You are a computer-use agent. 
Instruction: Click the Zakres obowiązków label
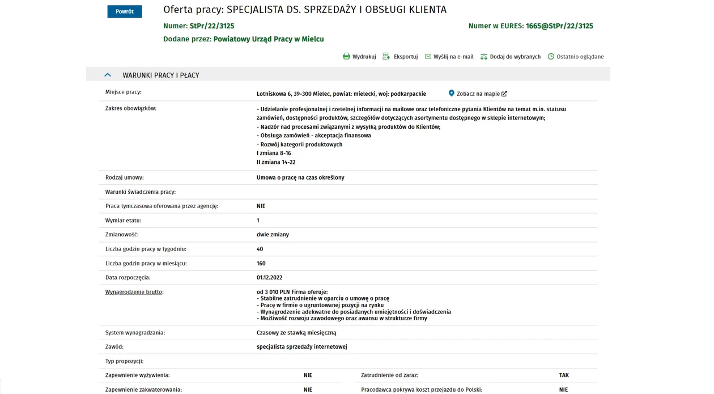(130, 108)
